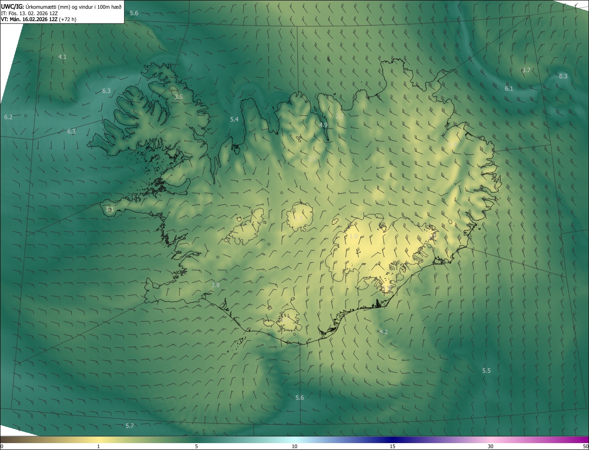
Task: Click the 6.1 value label on the map
Action: click(509, 89)
